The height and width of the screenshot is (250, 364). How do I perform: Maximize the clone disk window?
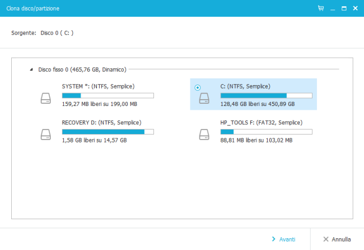pyautogui.click(x=344, y=8)
